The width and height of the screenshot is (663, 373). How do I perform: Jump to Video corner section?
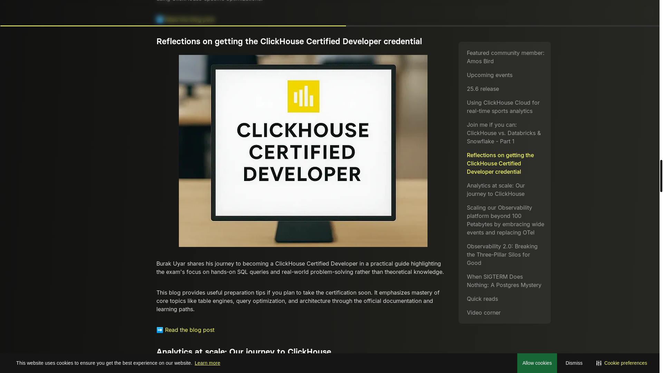[x=483, y=313]
